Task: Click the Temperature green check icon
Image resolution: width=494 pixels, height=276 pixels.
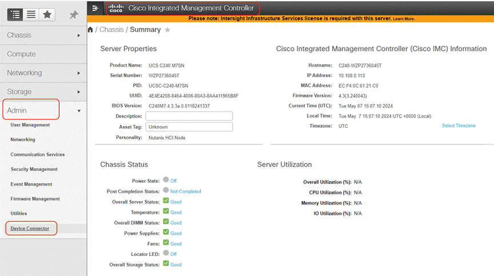Action: [166, 211]
